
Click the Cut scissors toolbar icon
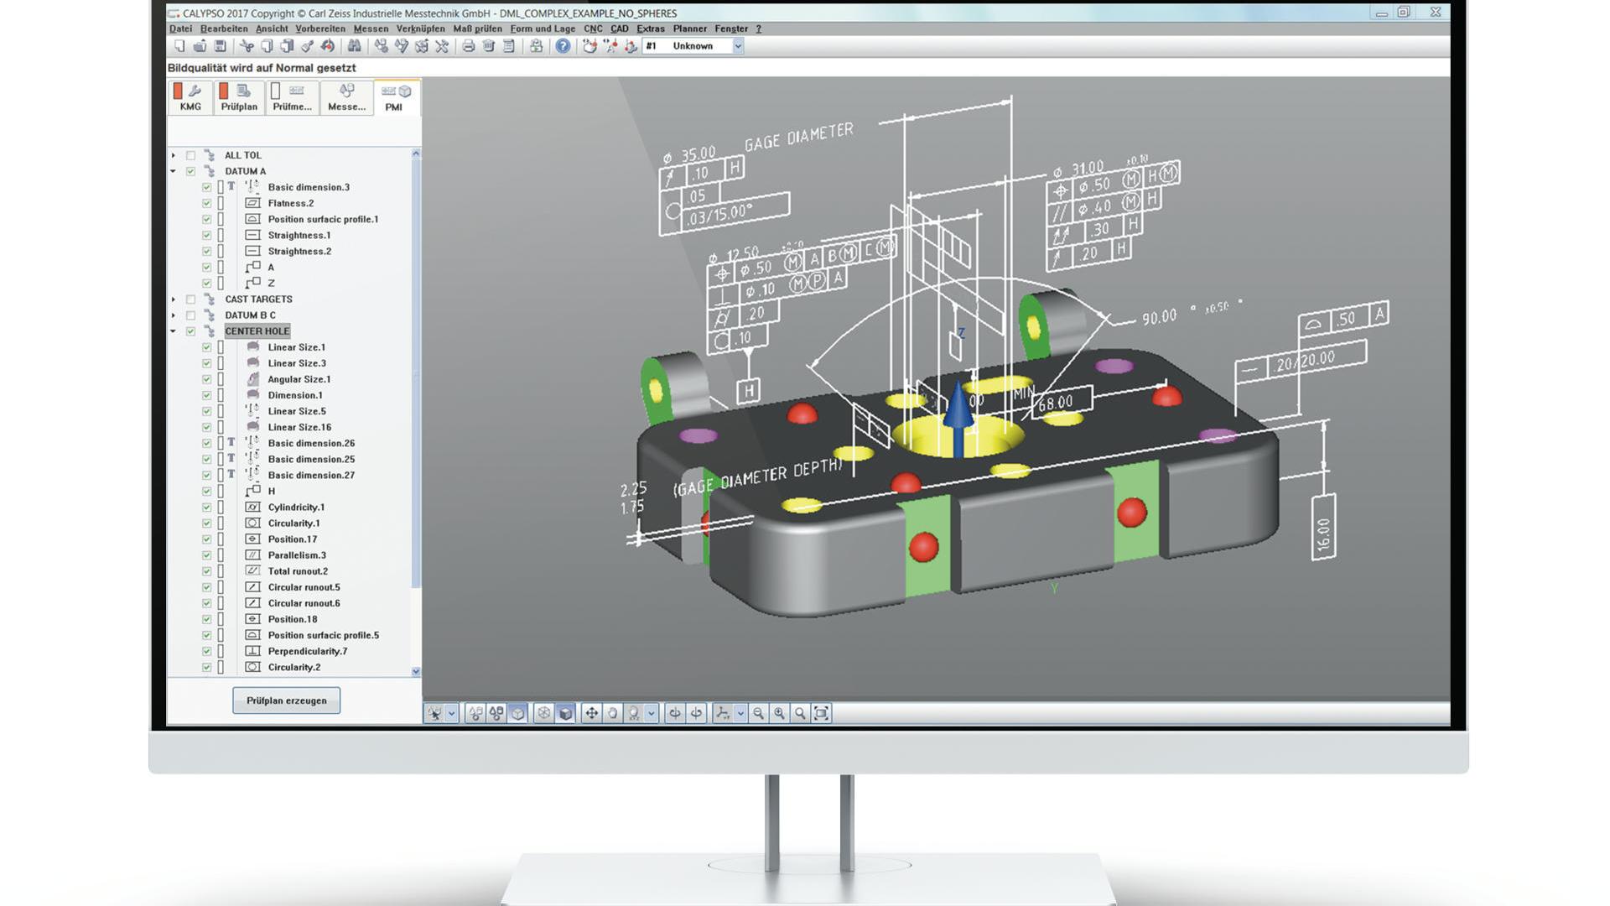pos(247,46)
